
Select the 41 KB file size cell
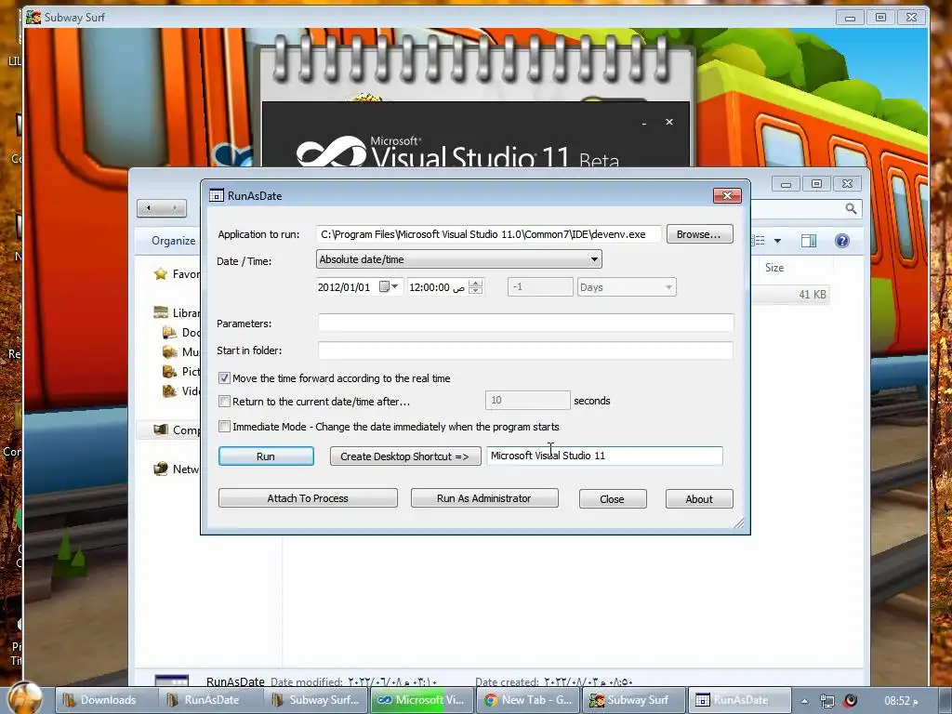point(813,295)
